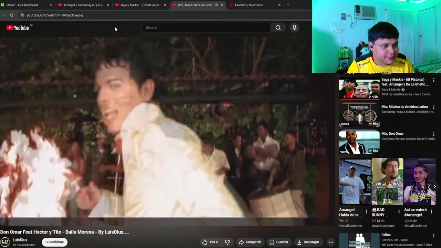This screenshot has width=441, height=248.
Task: Like the video with thumbs up
Action: (x=211, y=242)
